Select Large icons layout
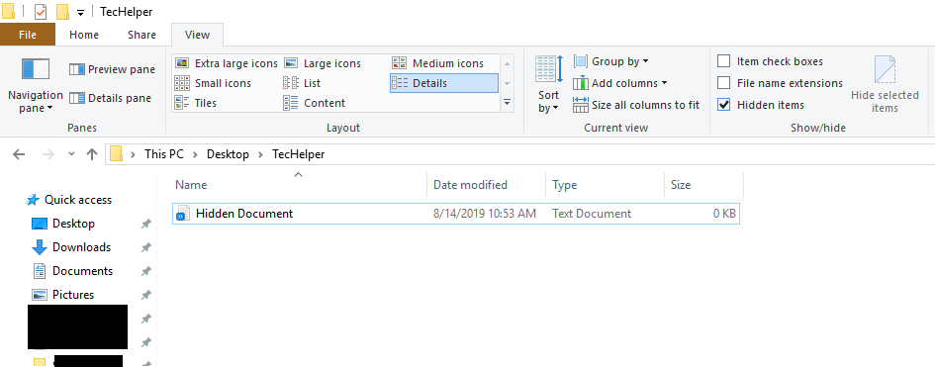Viewport: 935px width, 367px height. pyautogui.click(x=323, y=63)
